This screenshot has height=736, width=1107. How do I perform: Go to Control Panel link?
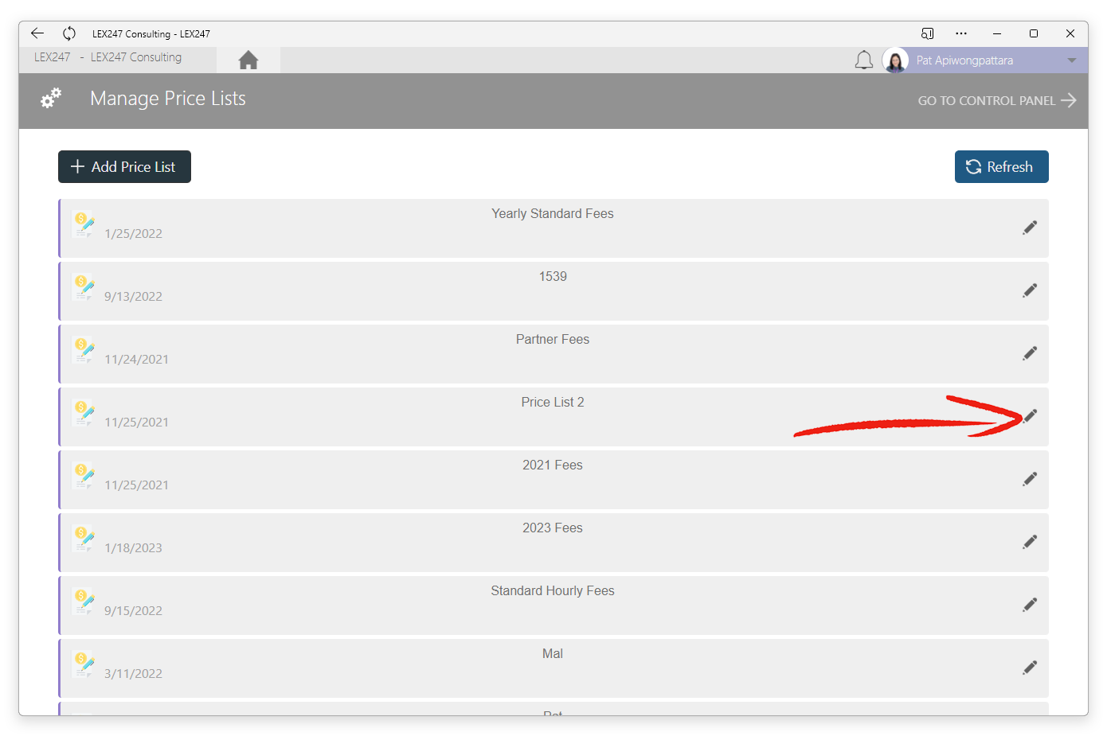[x=997, y=100]
